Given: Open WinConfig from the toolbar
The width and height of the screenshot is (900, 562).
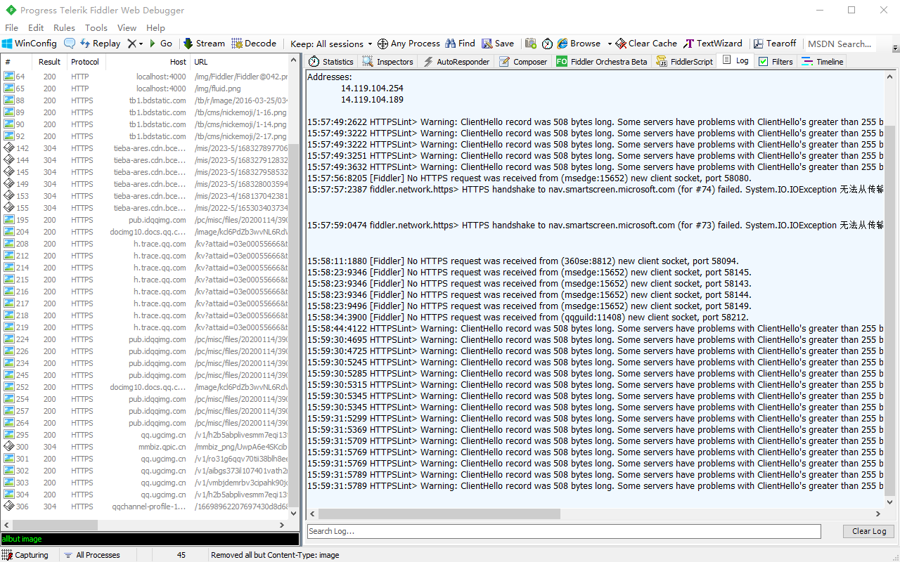Looking at the screenshot, I should coord(29,44).
